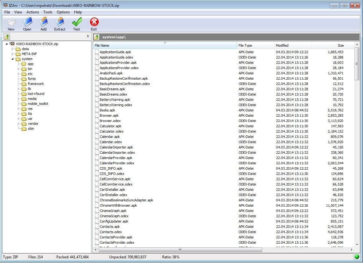Viewport: 363px width, 263px height.
Task: Click the IZArc icon in the title bar
Action: tap(5, 5)
